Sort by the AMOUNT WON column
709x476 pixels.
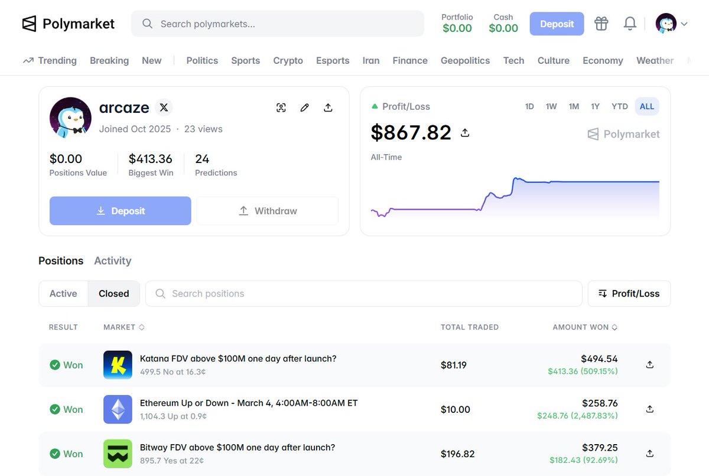[x=585, y=327]
